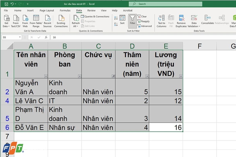Open the Consolidate tool

point(208,19)
